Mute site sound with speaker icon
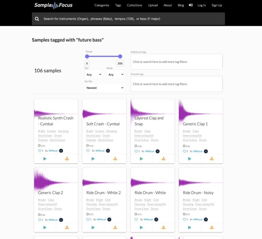262x239 pixels. point(191,5)
